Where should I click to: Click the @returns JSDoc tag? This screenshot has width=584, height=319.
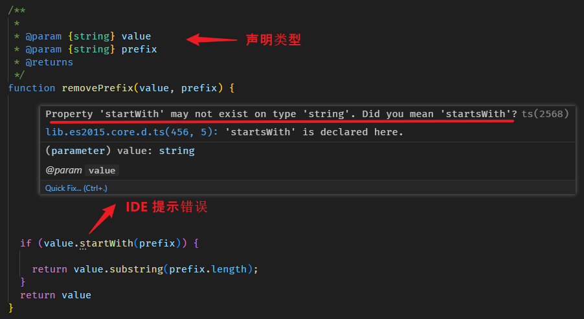(x=49, y=62)
